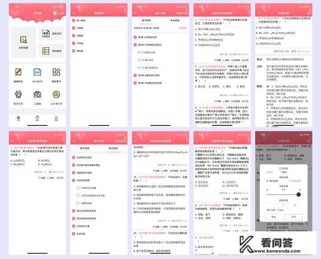321x259 pixels.
Task: Tap 解析 icon under apple juice question 2
Action: [x=226, y=101]
